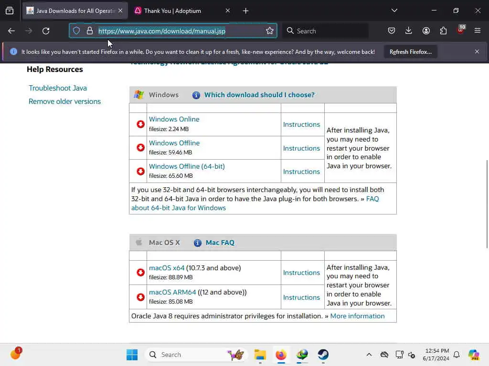Download Windows Offline (64-bit) link
Viewport: 489px width, 366px height.
coord(187,166)
